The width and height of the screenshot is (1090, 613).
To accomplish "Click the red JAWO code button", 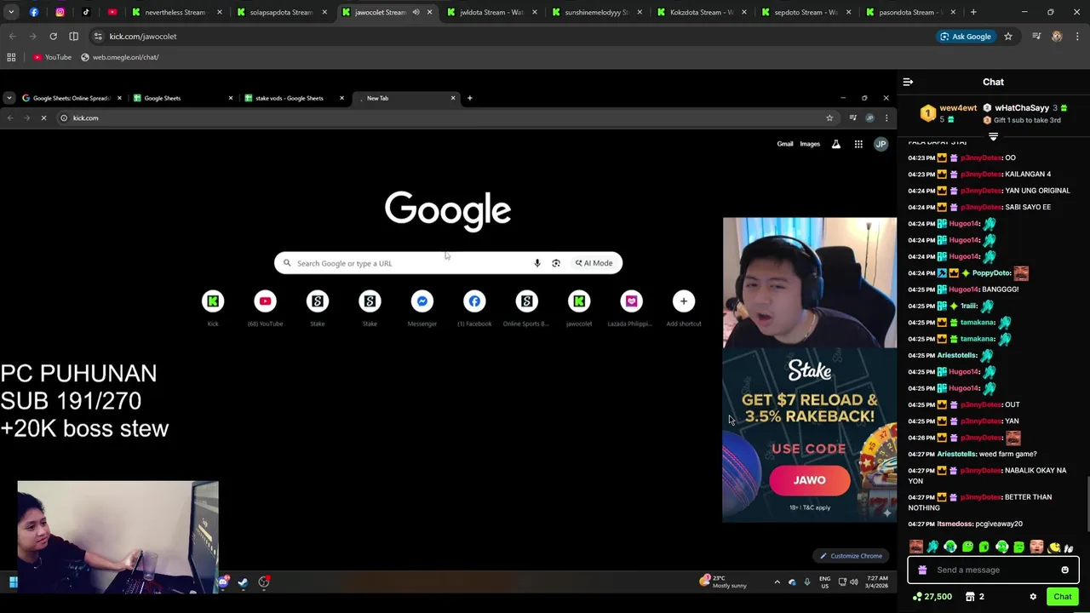I will [x=809, y=480].
